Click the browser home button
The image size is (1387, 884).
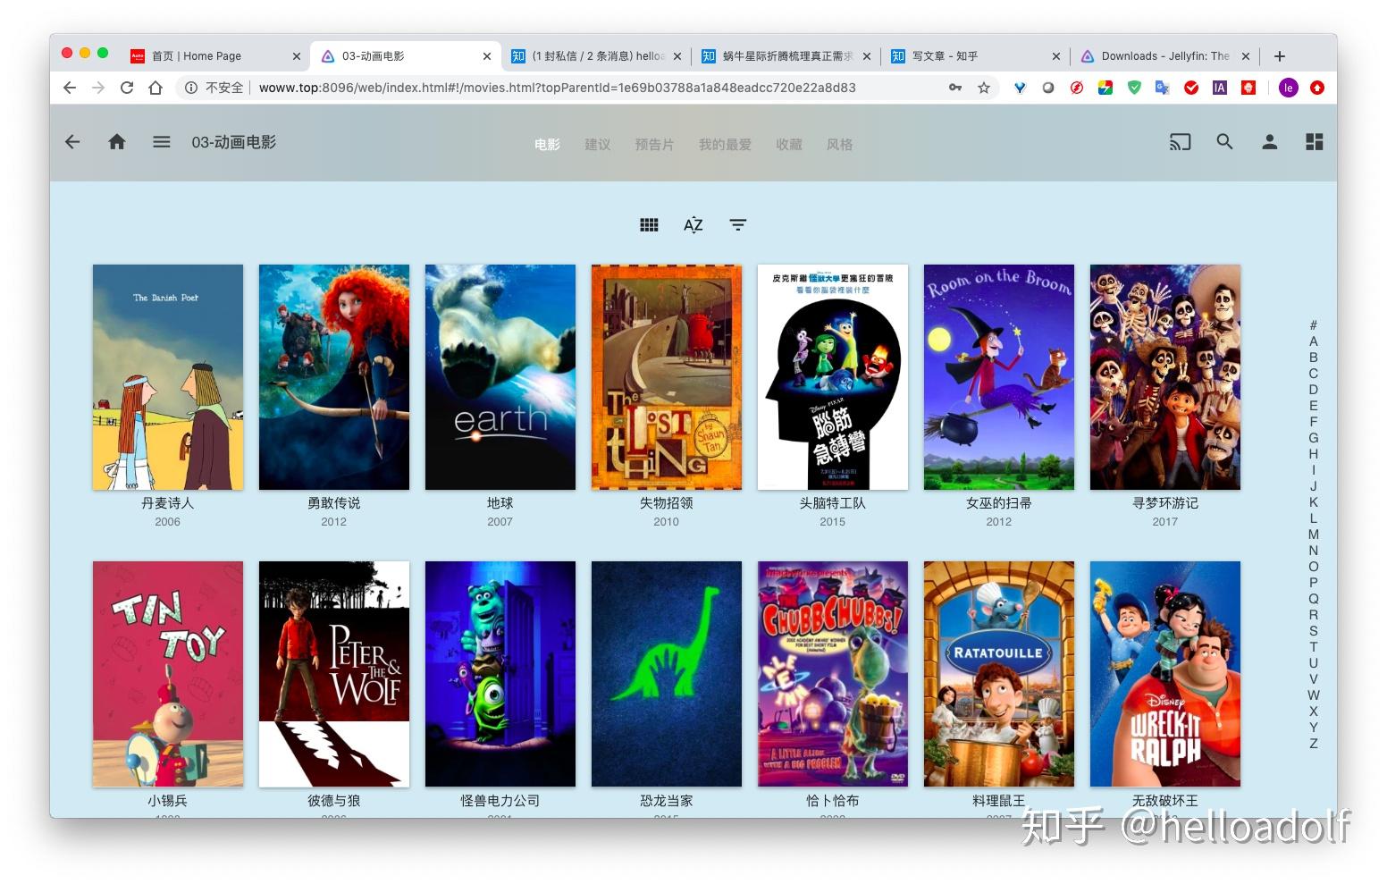pos(156,88)
